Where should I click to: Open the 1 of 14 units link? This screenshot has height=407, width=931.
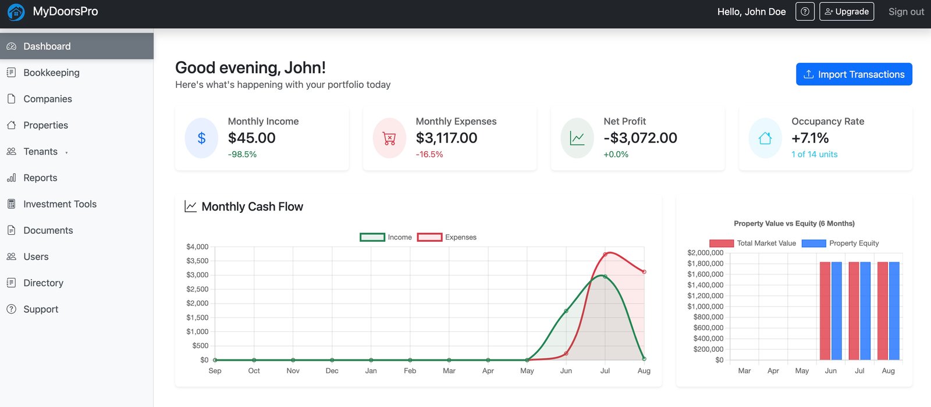(x=814, y=154)
